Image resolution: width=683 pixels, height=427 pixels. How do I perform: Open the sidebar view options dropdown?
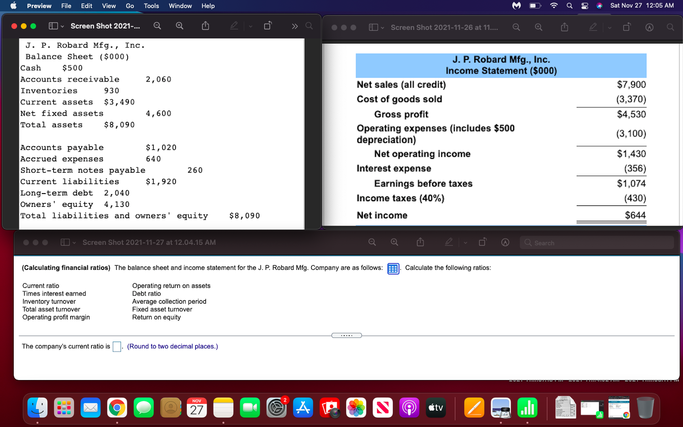pos(62,27)
